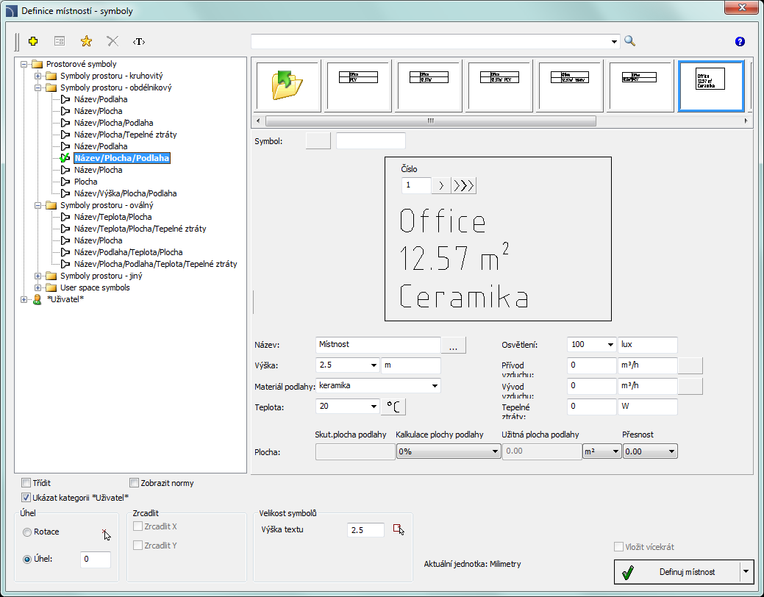Expand the *Uživatel* tree node
This screenshot has height=597, width=764.
(24, 299)
